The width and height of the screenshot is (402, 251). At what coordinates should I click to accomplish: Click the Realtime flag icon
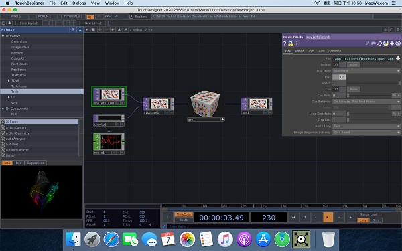(x=131, y=17)
